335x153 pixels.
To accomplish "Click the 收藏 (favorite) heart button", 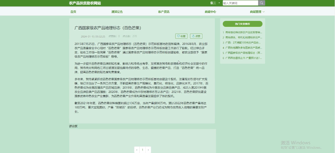I will point(181,36).
